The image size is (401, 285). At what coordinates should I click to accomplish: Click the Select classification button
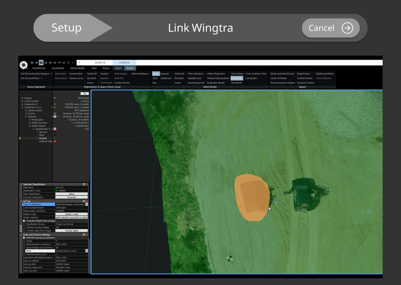pyautogui.click(x=71, y=194)
